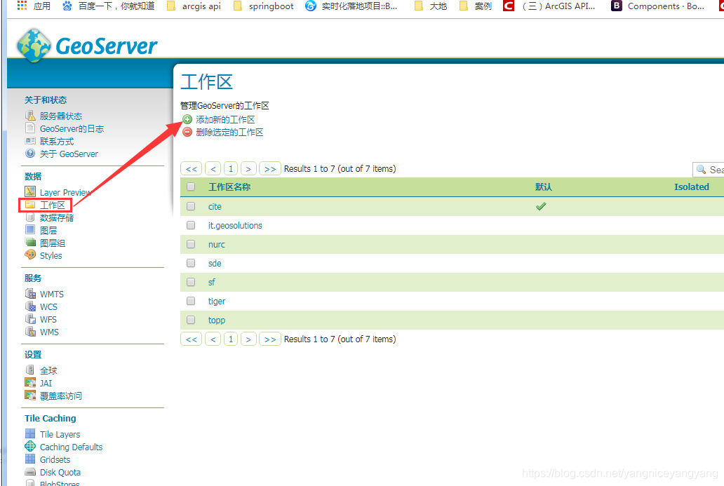The image size is (724, 486).
Task: Click the search magnifier icon
Action: (701, 170)
